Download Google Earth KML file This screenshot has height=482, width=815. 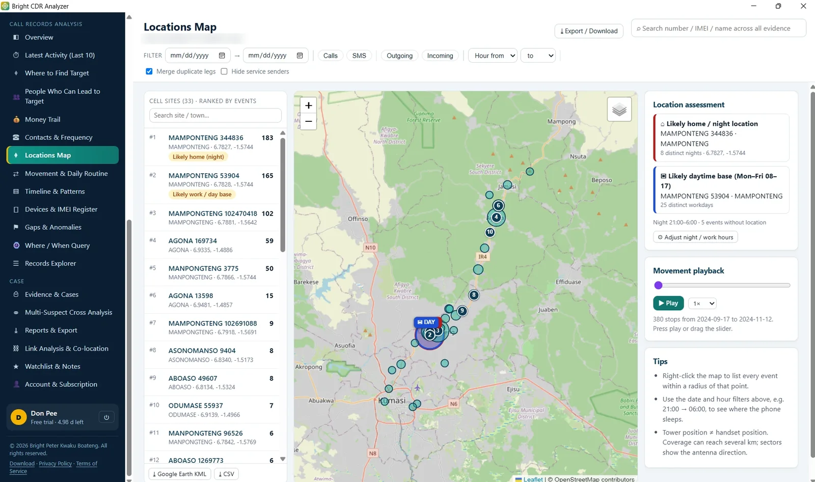pyautogui.click(x=179, y=474)
